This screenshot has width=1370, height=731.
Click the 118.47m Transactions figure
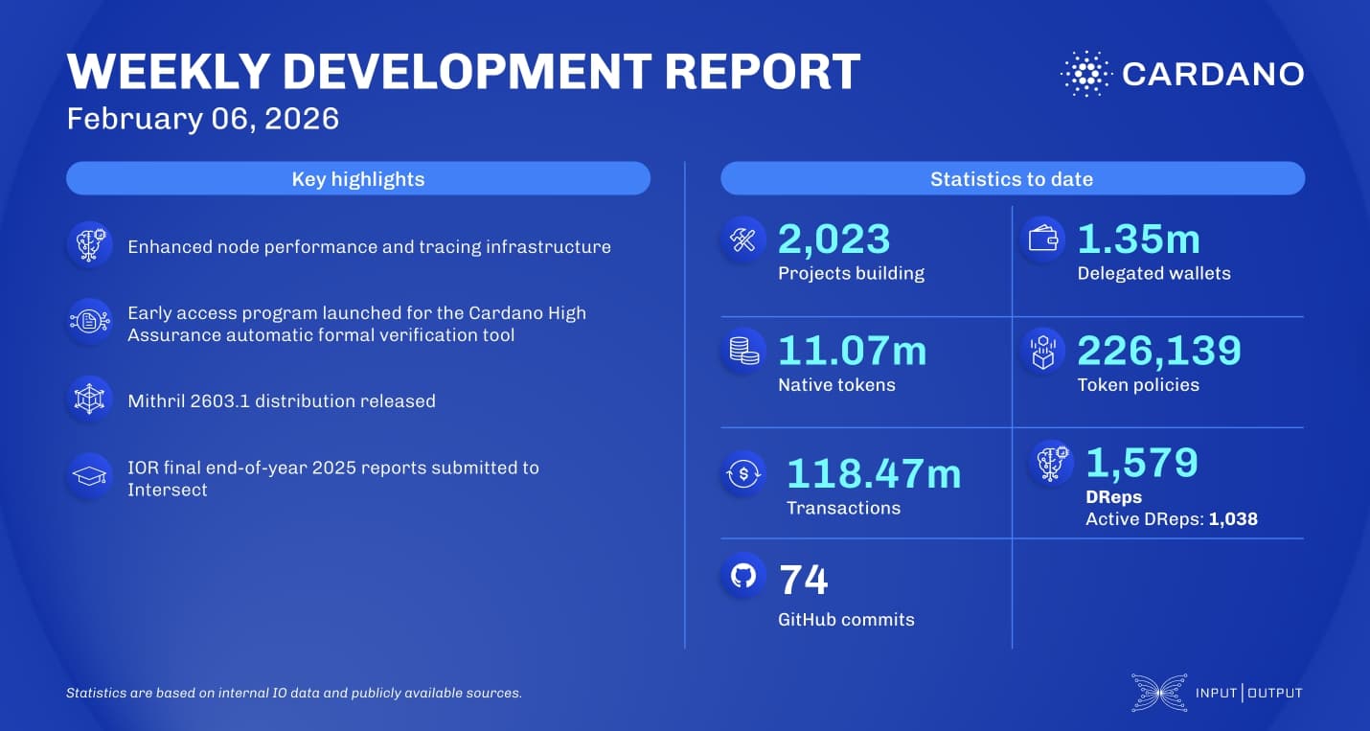point(875,472)
